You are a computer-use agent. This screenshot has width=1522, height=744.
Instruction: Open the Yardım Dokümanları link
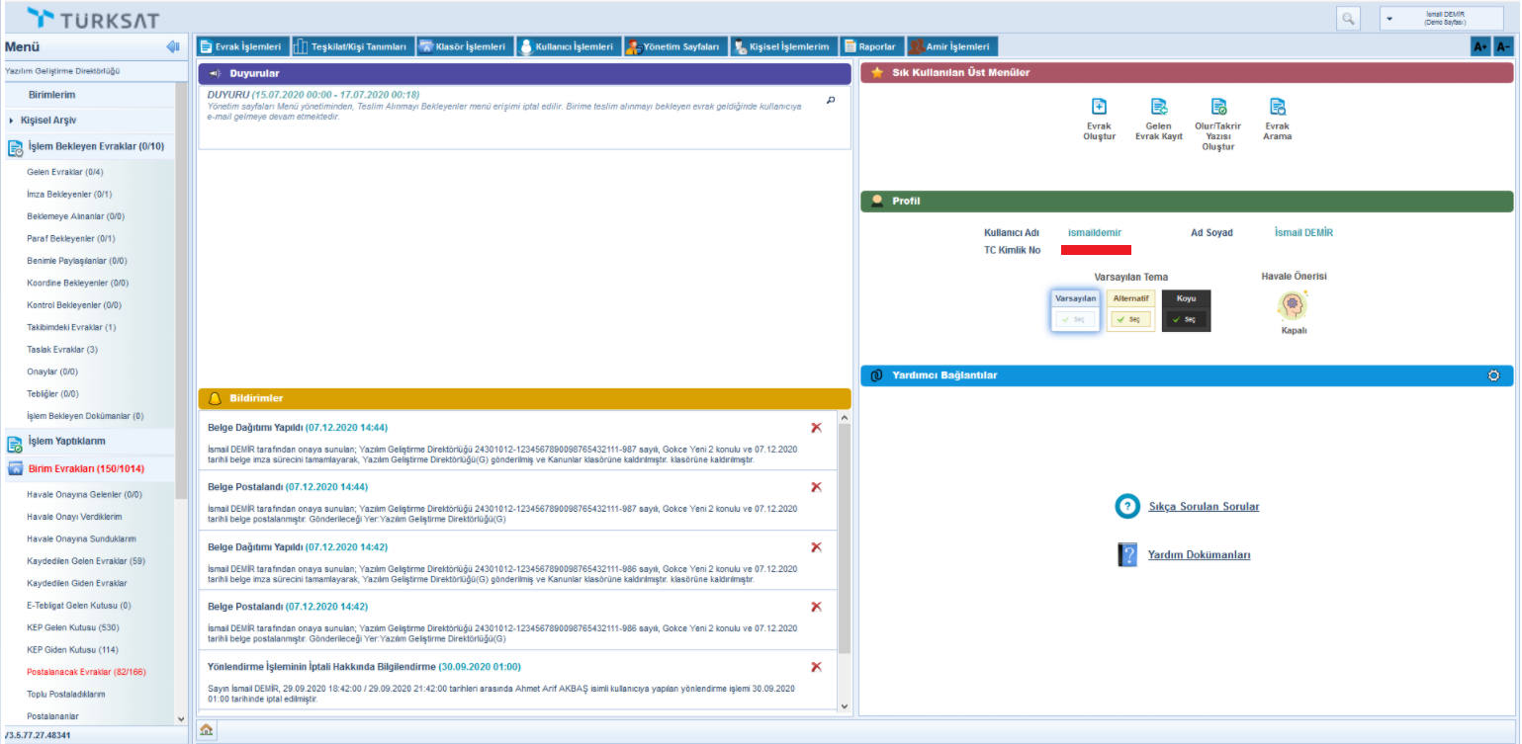click(1199, 555)
